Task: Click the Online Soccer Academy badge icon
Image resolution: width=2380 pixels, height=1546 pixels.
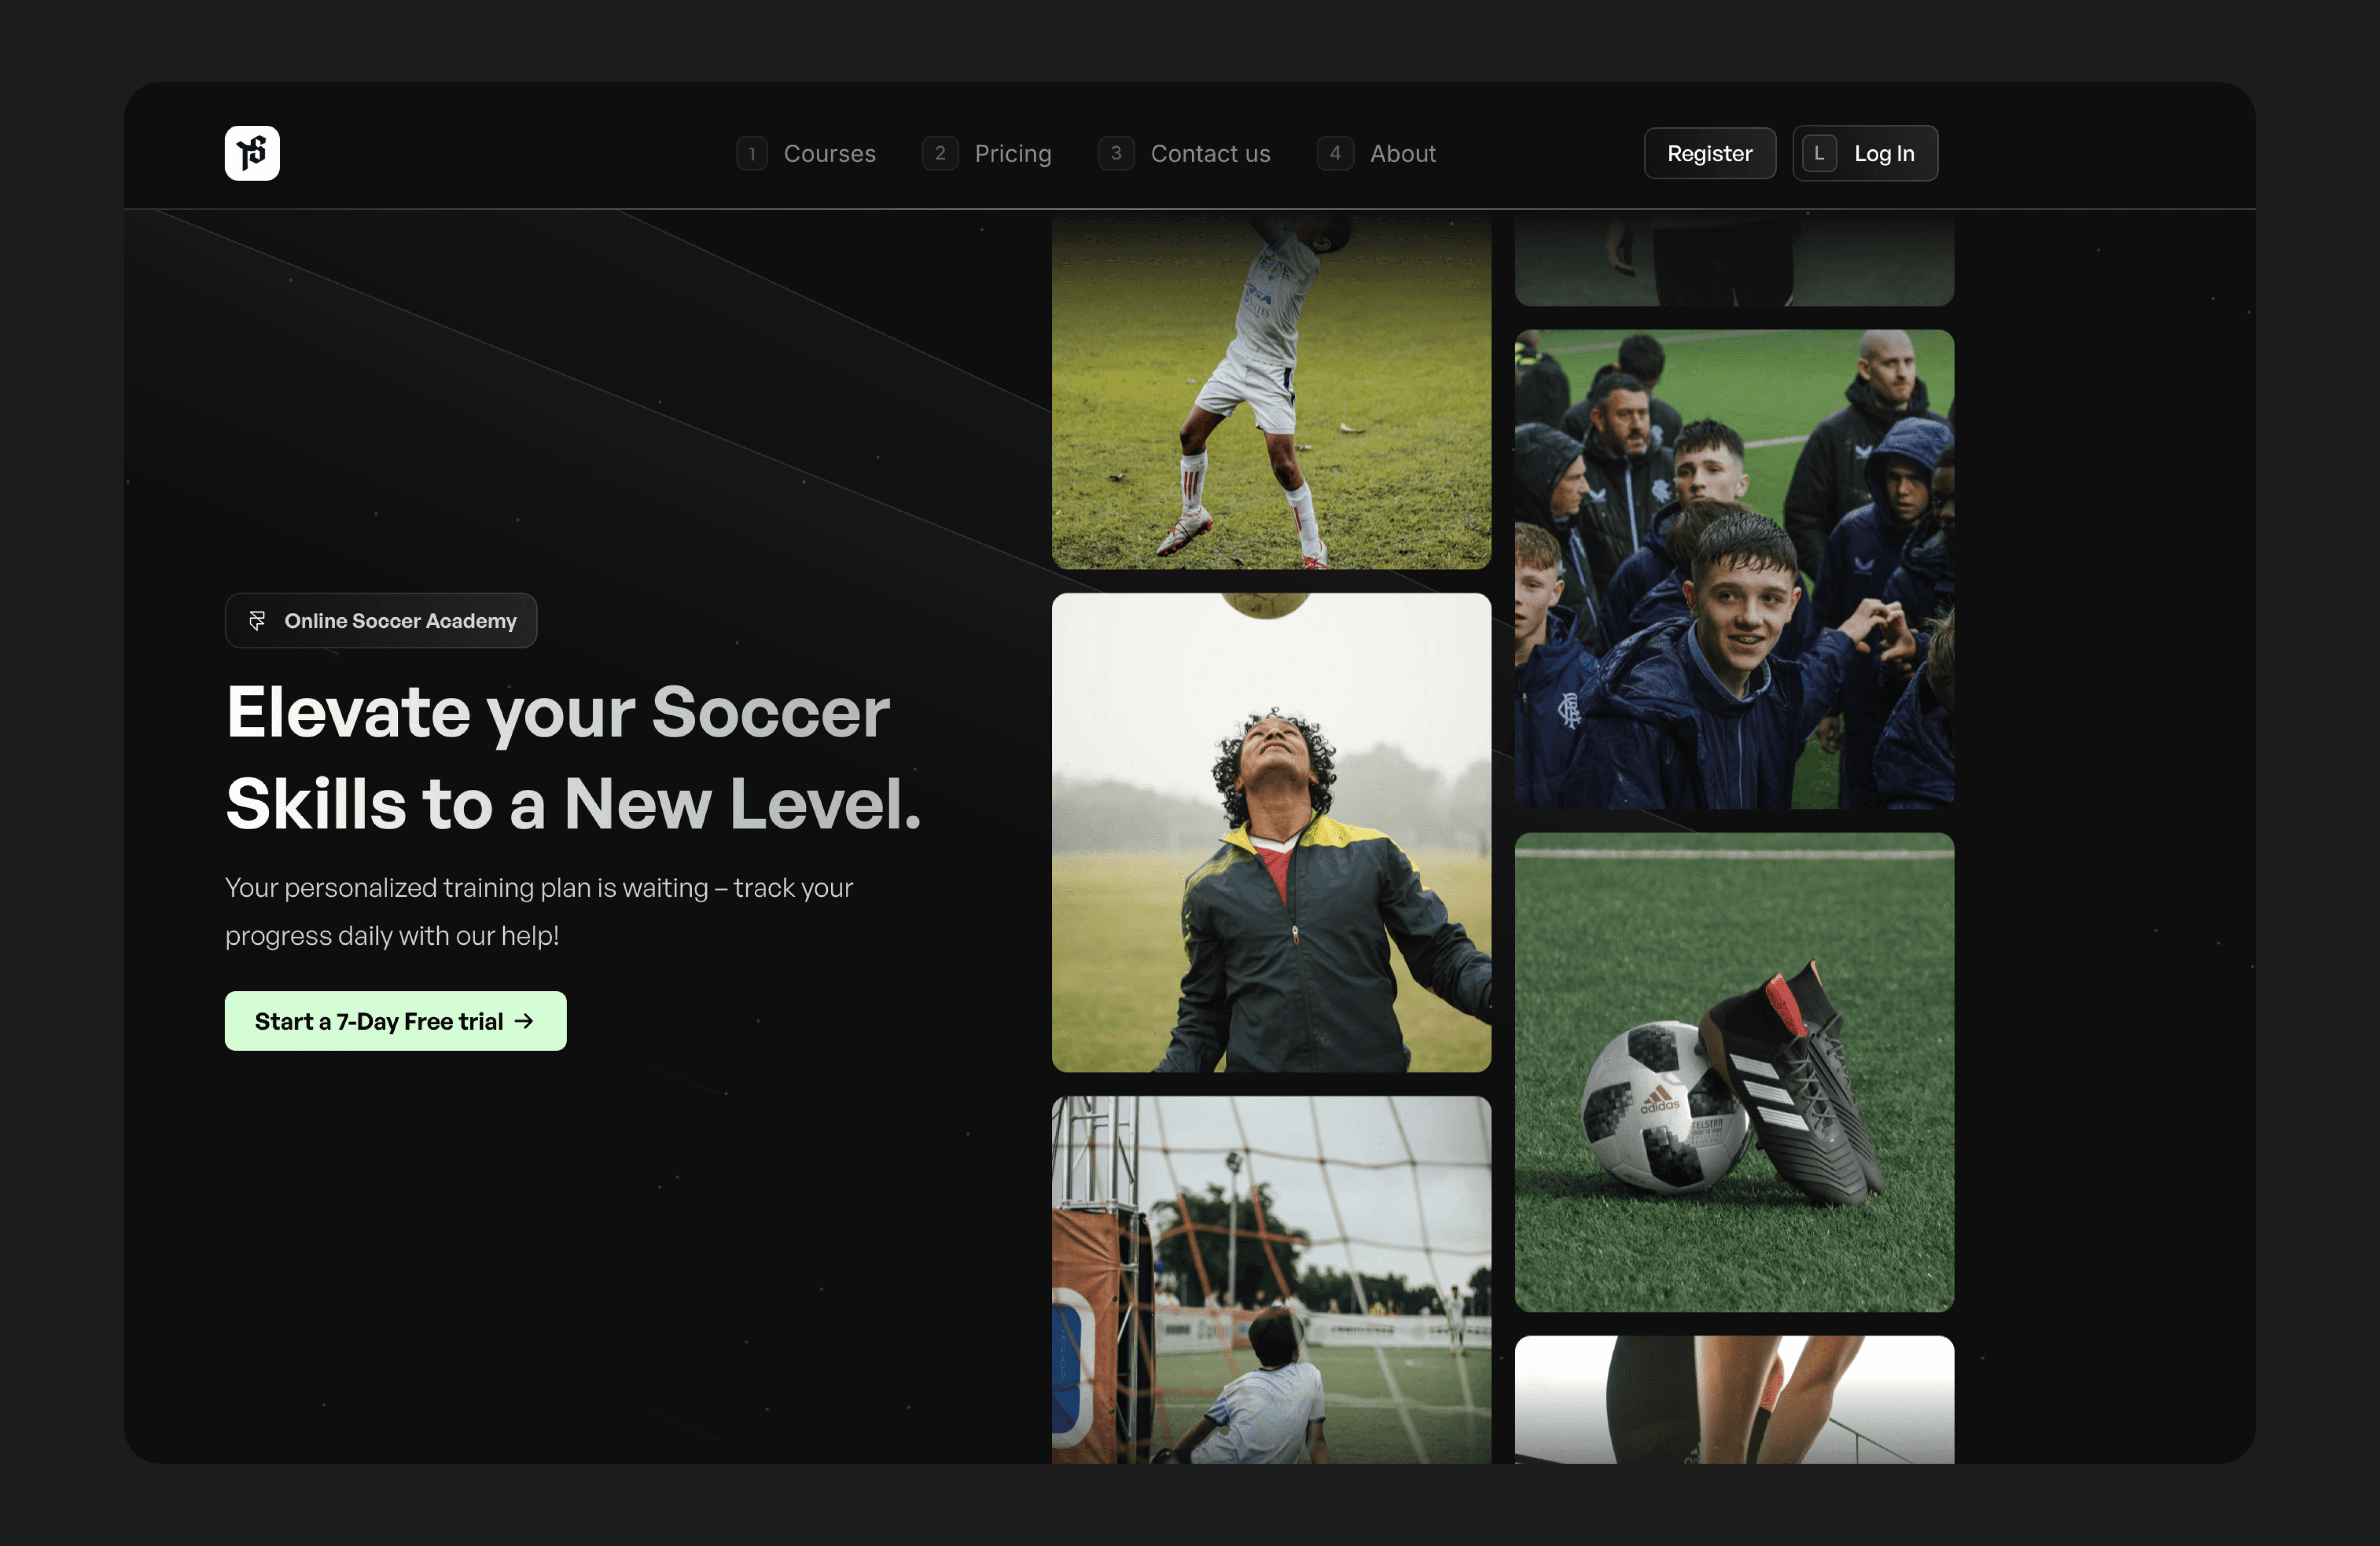Action: (x=257, y=621)
